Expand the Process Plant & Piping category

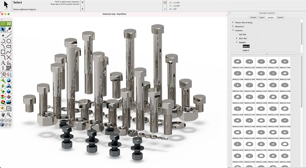click(233, 22)
